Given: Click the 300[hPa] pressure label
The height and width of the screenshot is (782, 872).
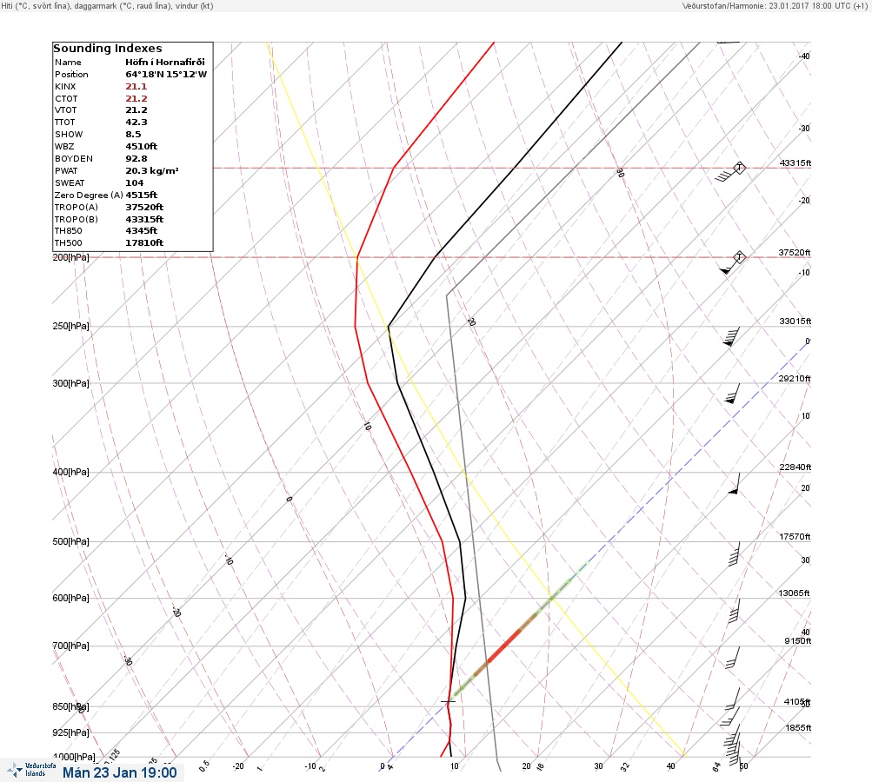Looking at the screenshot, I should [x=70, y=383].
